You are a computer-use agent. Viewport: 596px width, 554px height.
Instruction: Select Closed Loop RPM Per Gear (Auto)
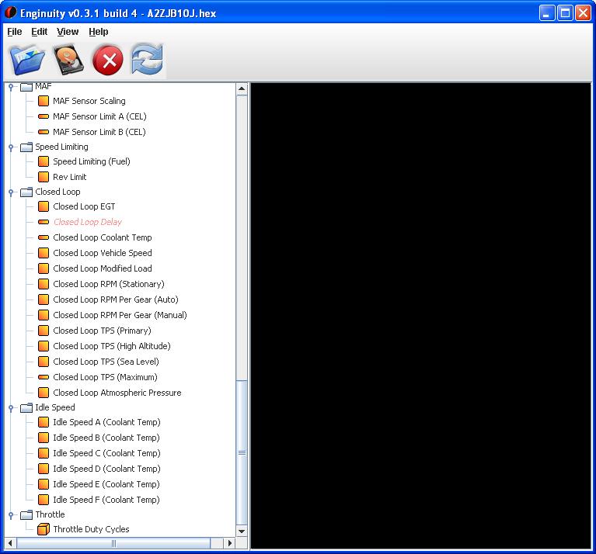(116, 300)
